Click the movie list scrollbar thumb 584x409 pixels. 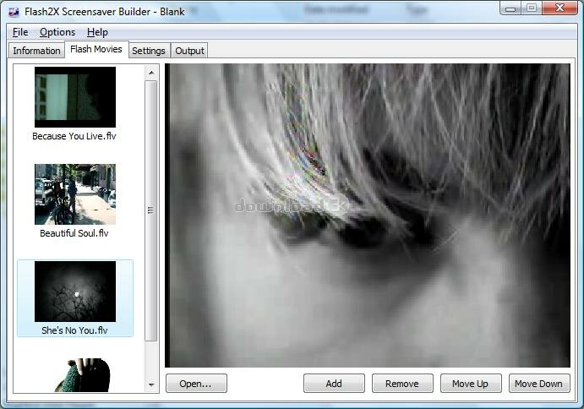click(150, 210)
